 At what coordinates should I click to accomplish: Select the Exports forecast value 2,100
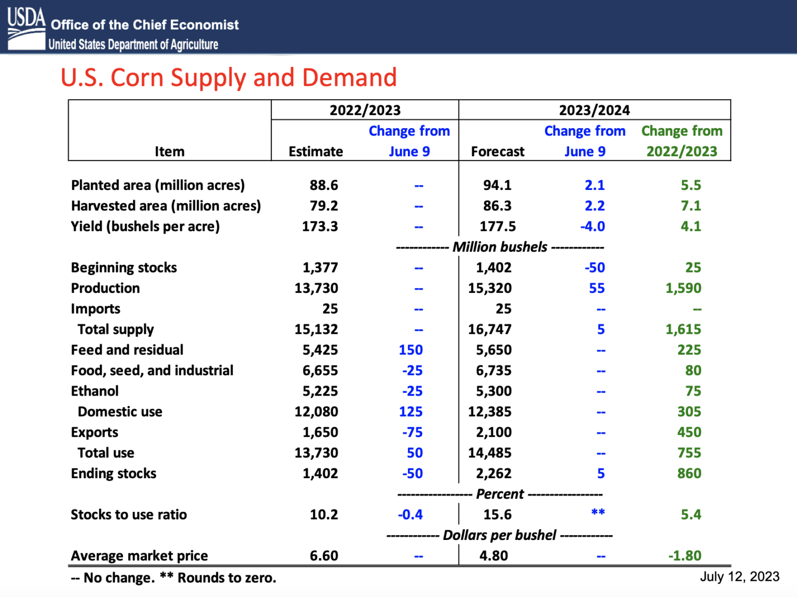point(494,432)
